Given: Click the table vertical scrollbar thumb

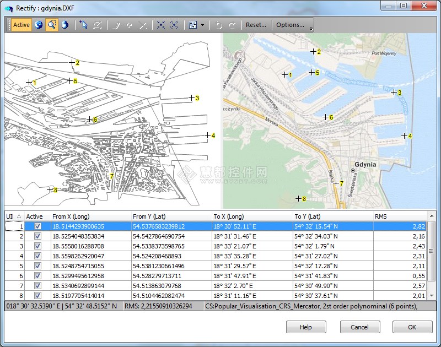Looking at the screenshot, I should (432, 251).
